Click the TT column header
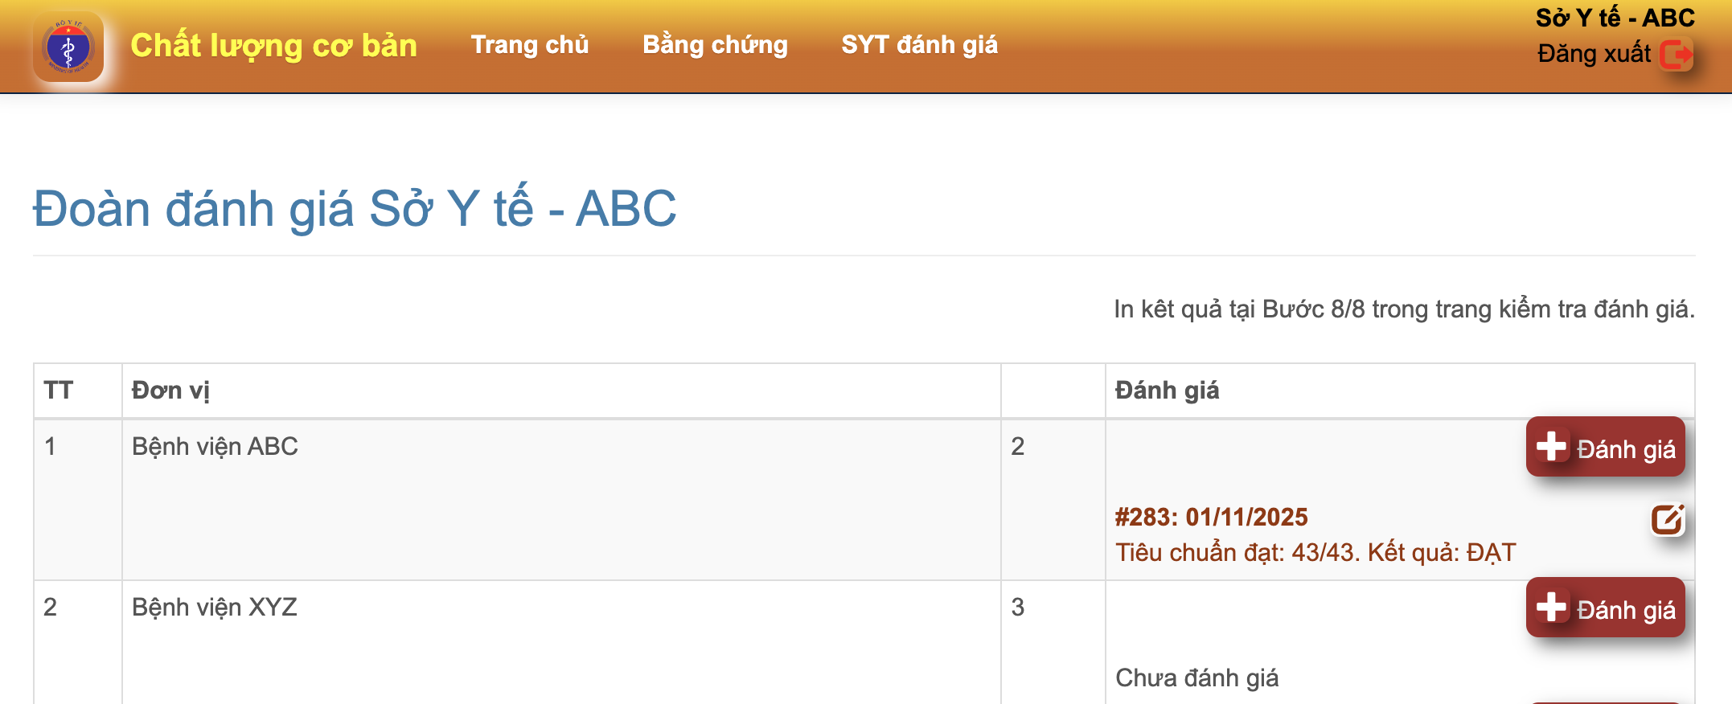The image size is (1732, 704). click(x=58, y=391)
